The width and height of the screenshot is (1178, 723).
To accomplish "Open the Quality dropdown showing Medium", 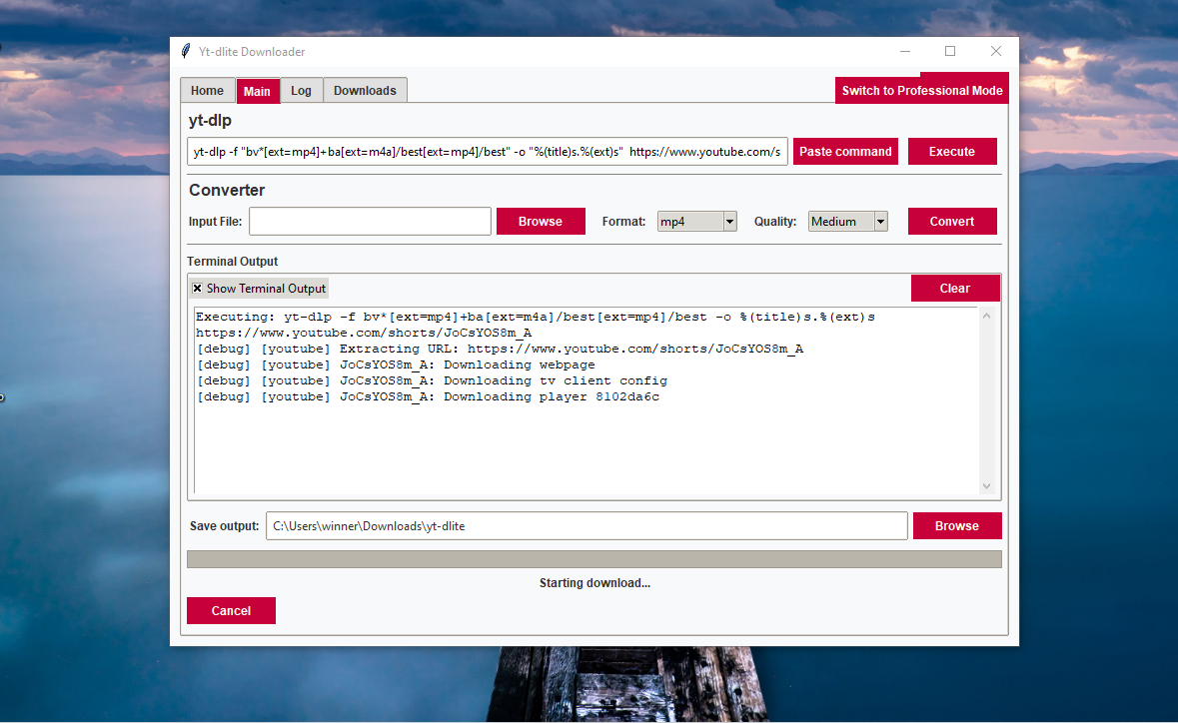I will tap(847, 222).
